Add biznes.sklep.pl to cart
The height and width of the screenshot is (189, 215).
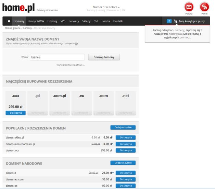[x=126, y=137]
